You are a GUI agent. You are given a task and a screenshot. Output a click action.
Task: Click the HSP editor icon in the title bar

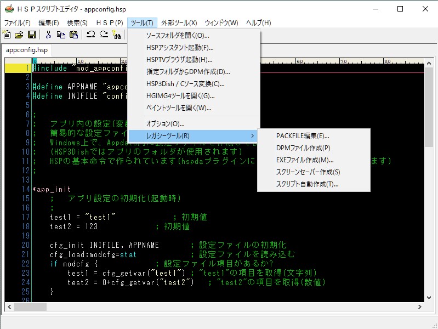(9, 9)
